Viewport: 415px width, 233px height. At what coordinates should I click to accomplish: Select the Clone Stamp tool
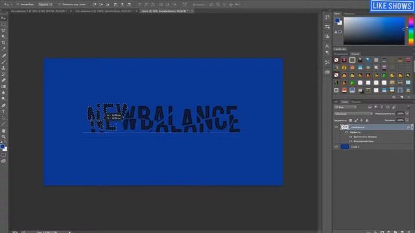pyautogui.click(x=3, y=68)
